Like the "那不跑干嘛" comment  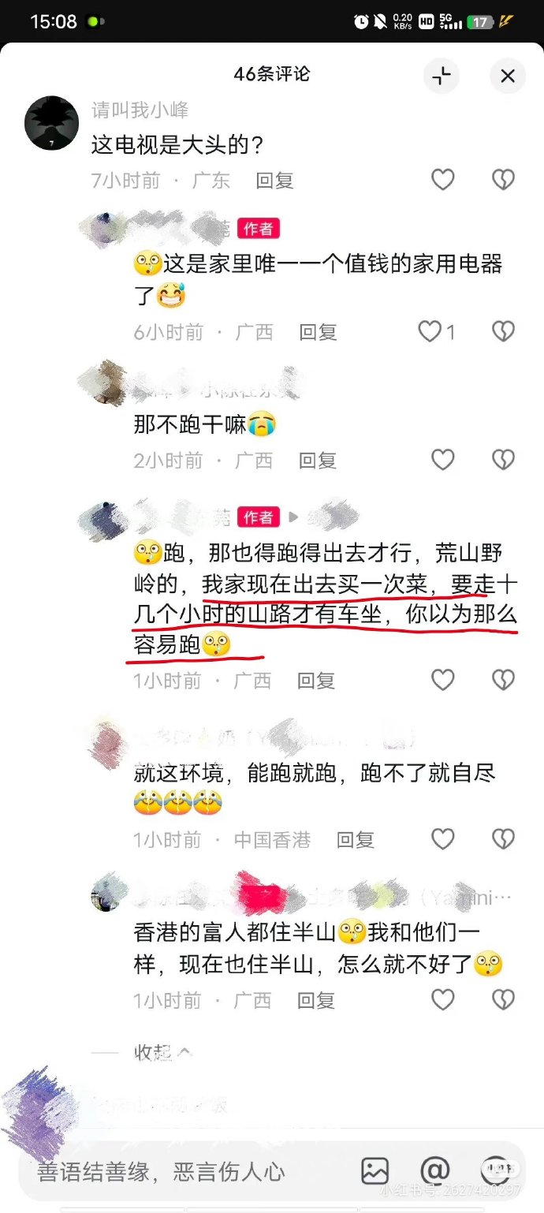pos(442,460)
